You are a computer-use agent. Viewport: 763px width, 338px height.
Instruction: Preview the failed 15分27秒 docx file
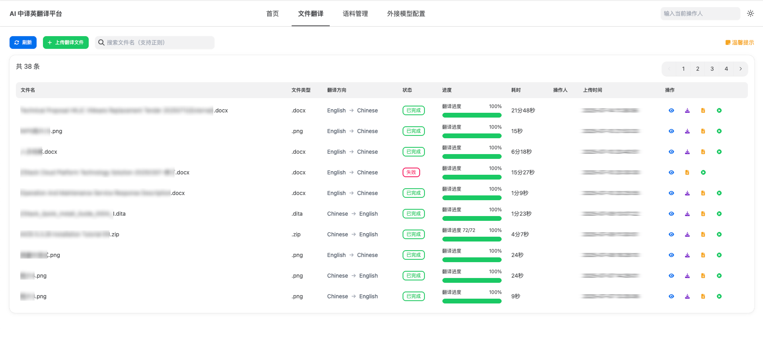[x=671, y=172]
